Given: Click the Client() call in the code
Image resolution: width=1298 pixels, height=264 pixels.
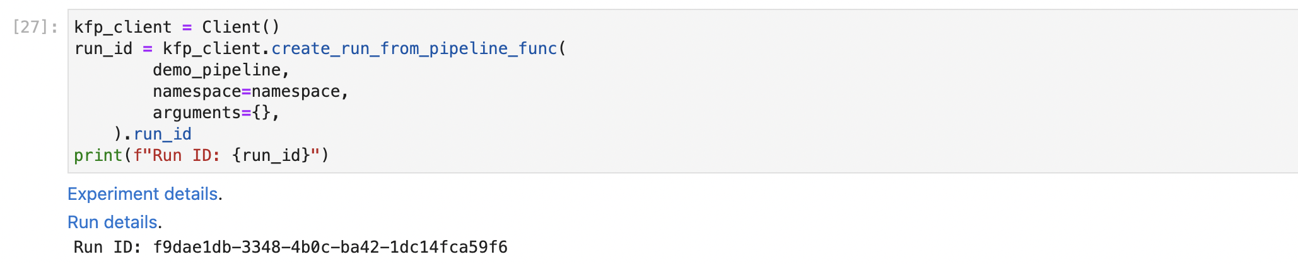Looking at the screenshot, I should 240,27.
